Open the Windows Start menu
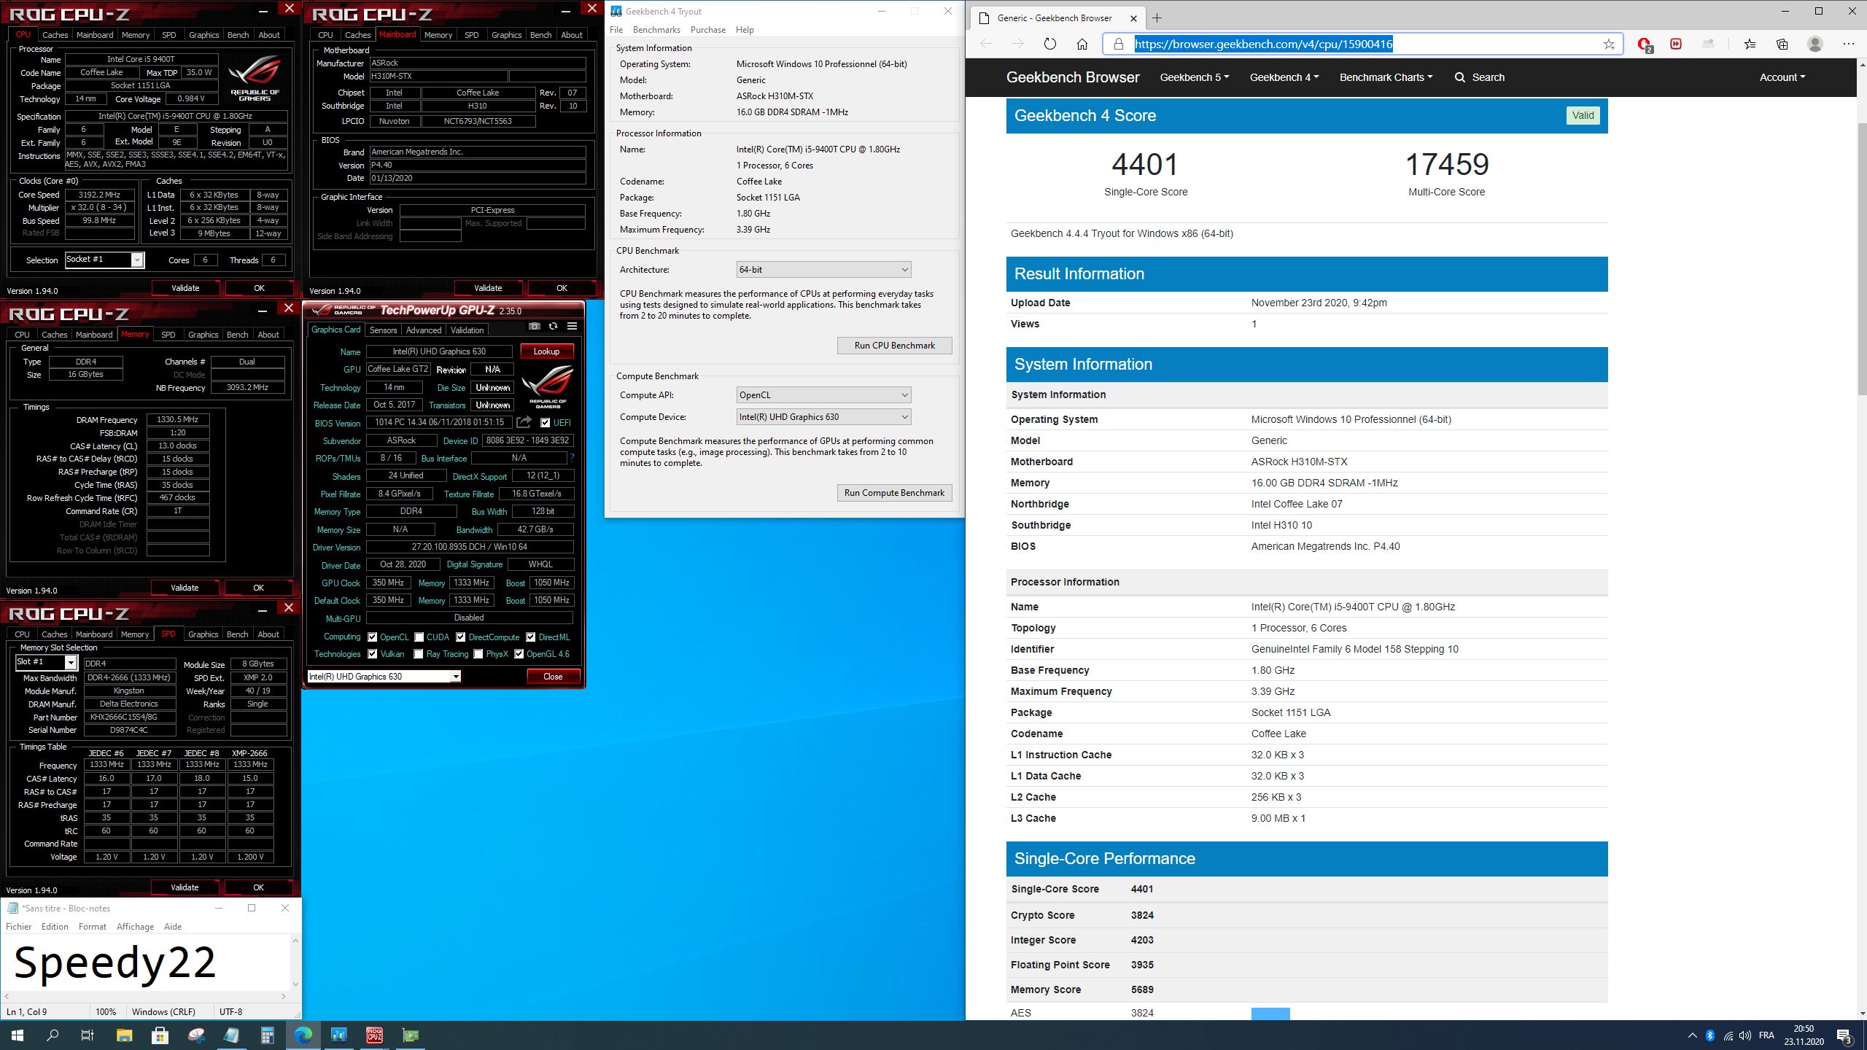 18,1035
